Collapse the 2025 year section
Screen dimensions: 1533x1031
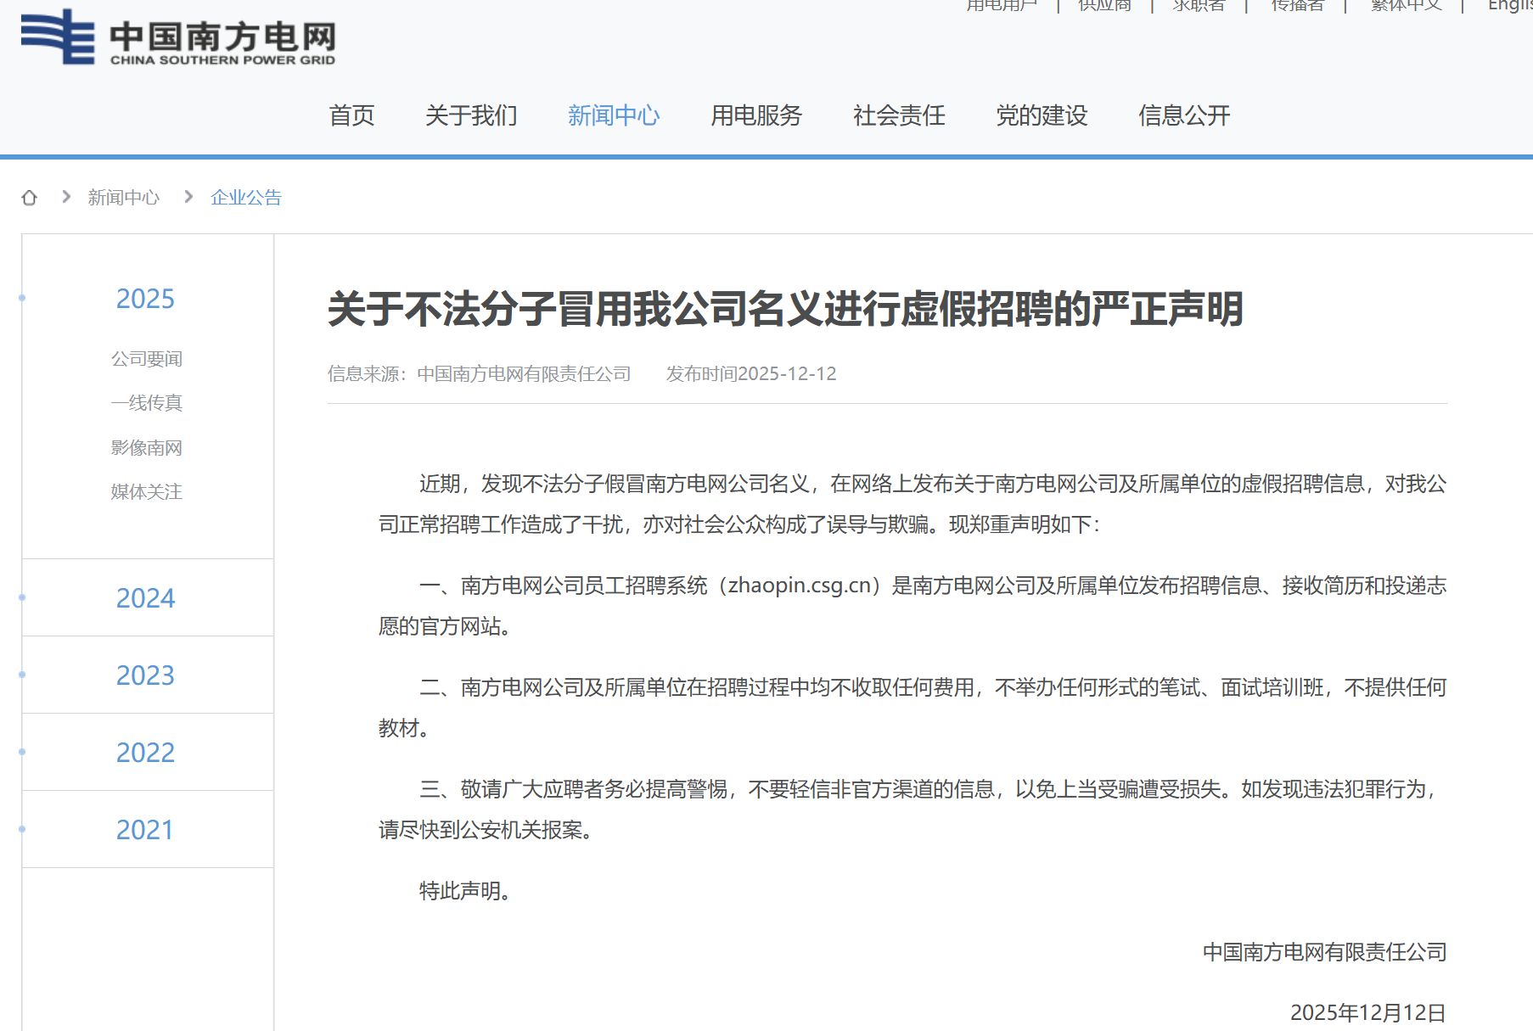pyautogui.click(x=145, y=299)
